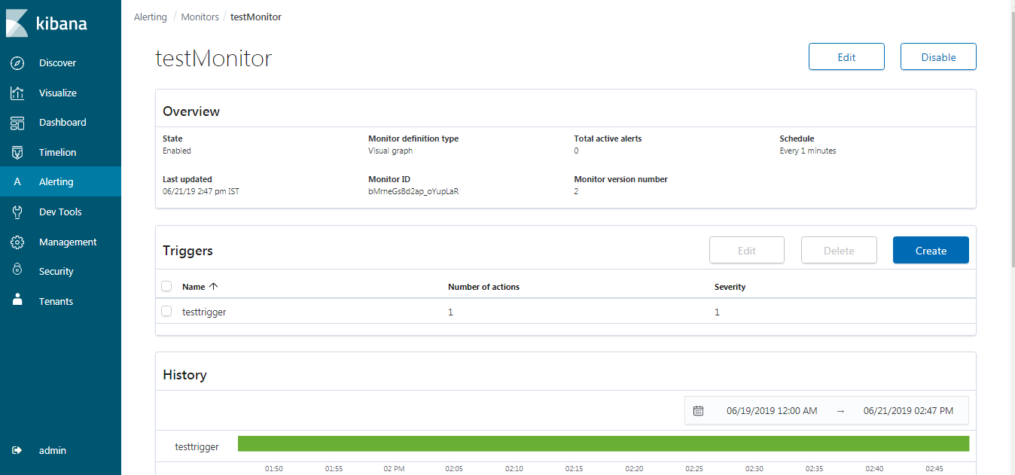The width and height of the screenshot is (1015, 475).
Task: Click the 02 PM timeline tick label
Action: pyautogui.click(x=394, y=468)
